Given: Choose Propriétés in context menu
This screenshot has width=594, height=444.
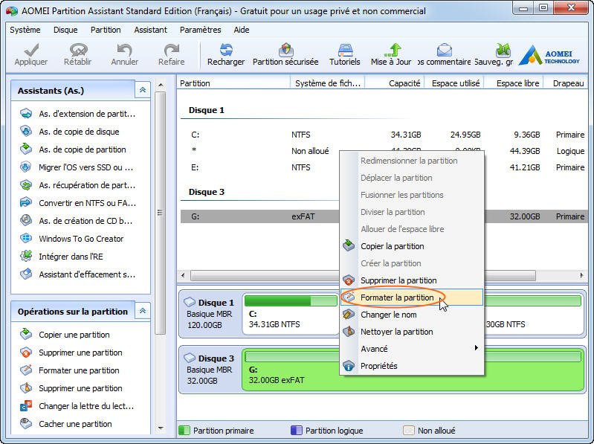Looking at the screenshot, I should (x=411, y=366).
